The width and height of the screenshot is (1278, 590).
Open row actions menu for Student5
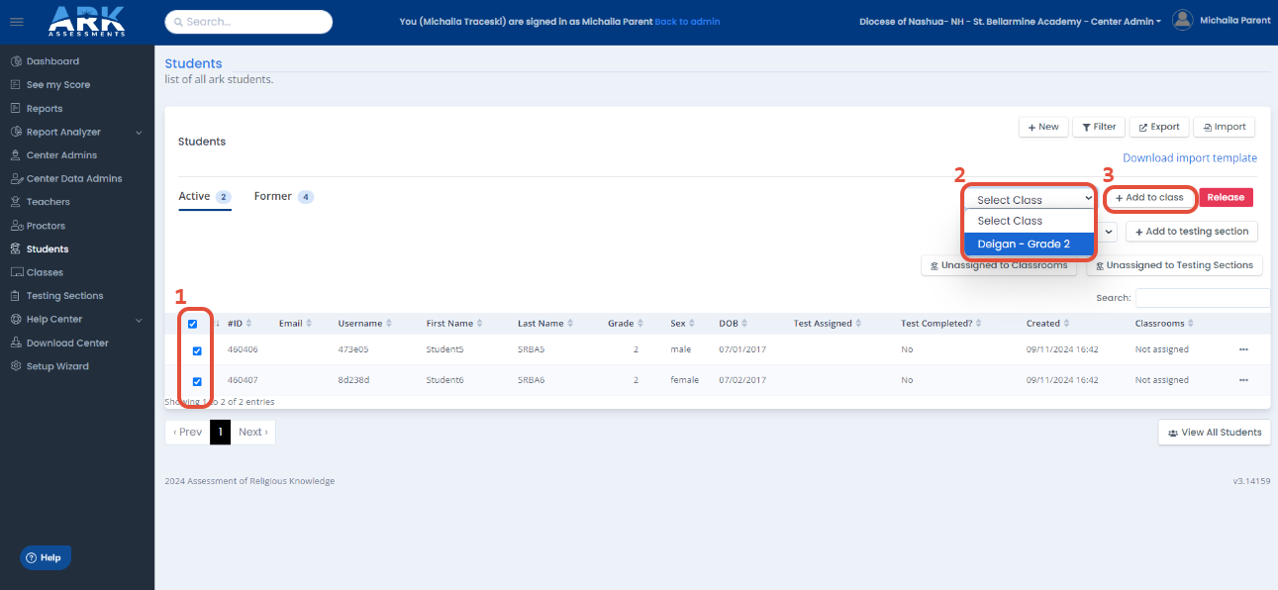click(1243, 349)
